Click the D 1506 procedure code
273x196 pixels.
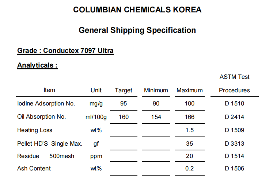[x=234, y=169]
